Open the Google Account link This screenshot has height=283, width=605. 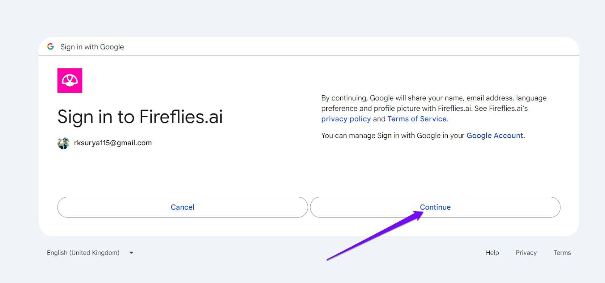coord(495,135)
